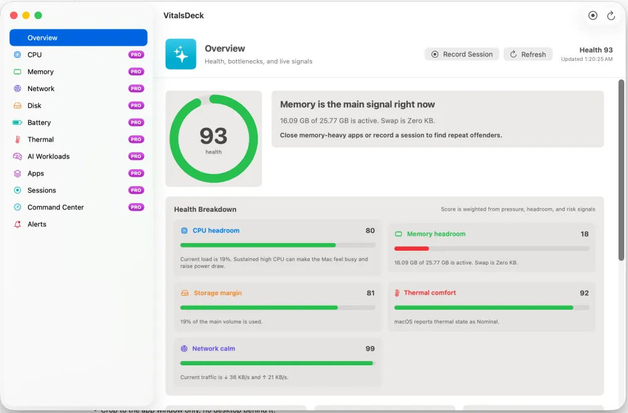The height and width of the screenshot is (413, 628).
Task: Click the refresh arrow icon in title bar
Action: (x=611, y=16)
